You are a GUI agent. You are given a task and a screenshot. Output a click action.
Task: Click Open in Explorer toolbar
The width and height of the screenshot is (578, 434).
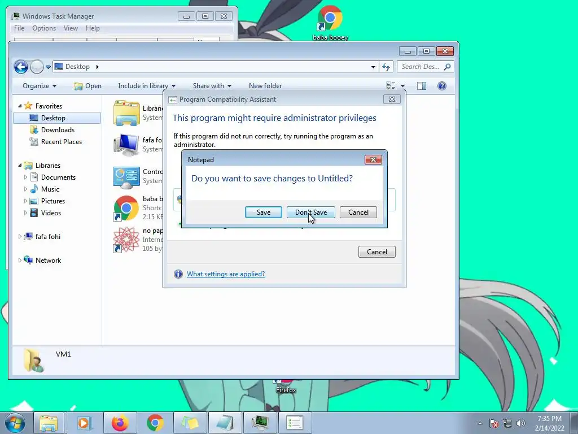[87, 86]
